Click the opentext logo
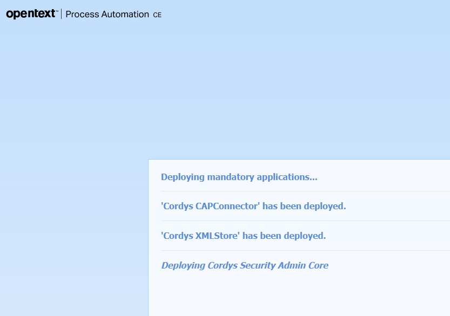450x316 pixels. tap(32, 14)
